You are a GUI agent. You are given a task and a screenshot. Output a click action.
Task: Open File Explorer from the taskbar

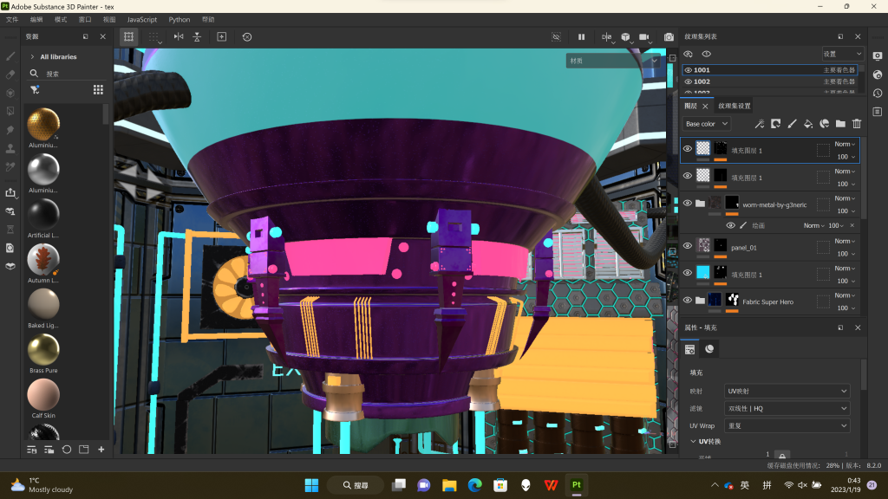pos(449,485)
